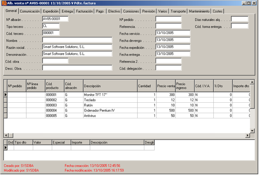Click the Días naturales alq. field

pos(239,19)
